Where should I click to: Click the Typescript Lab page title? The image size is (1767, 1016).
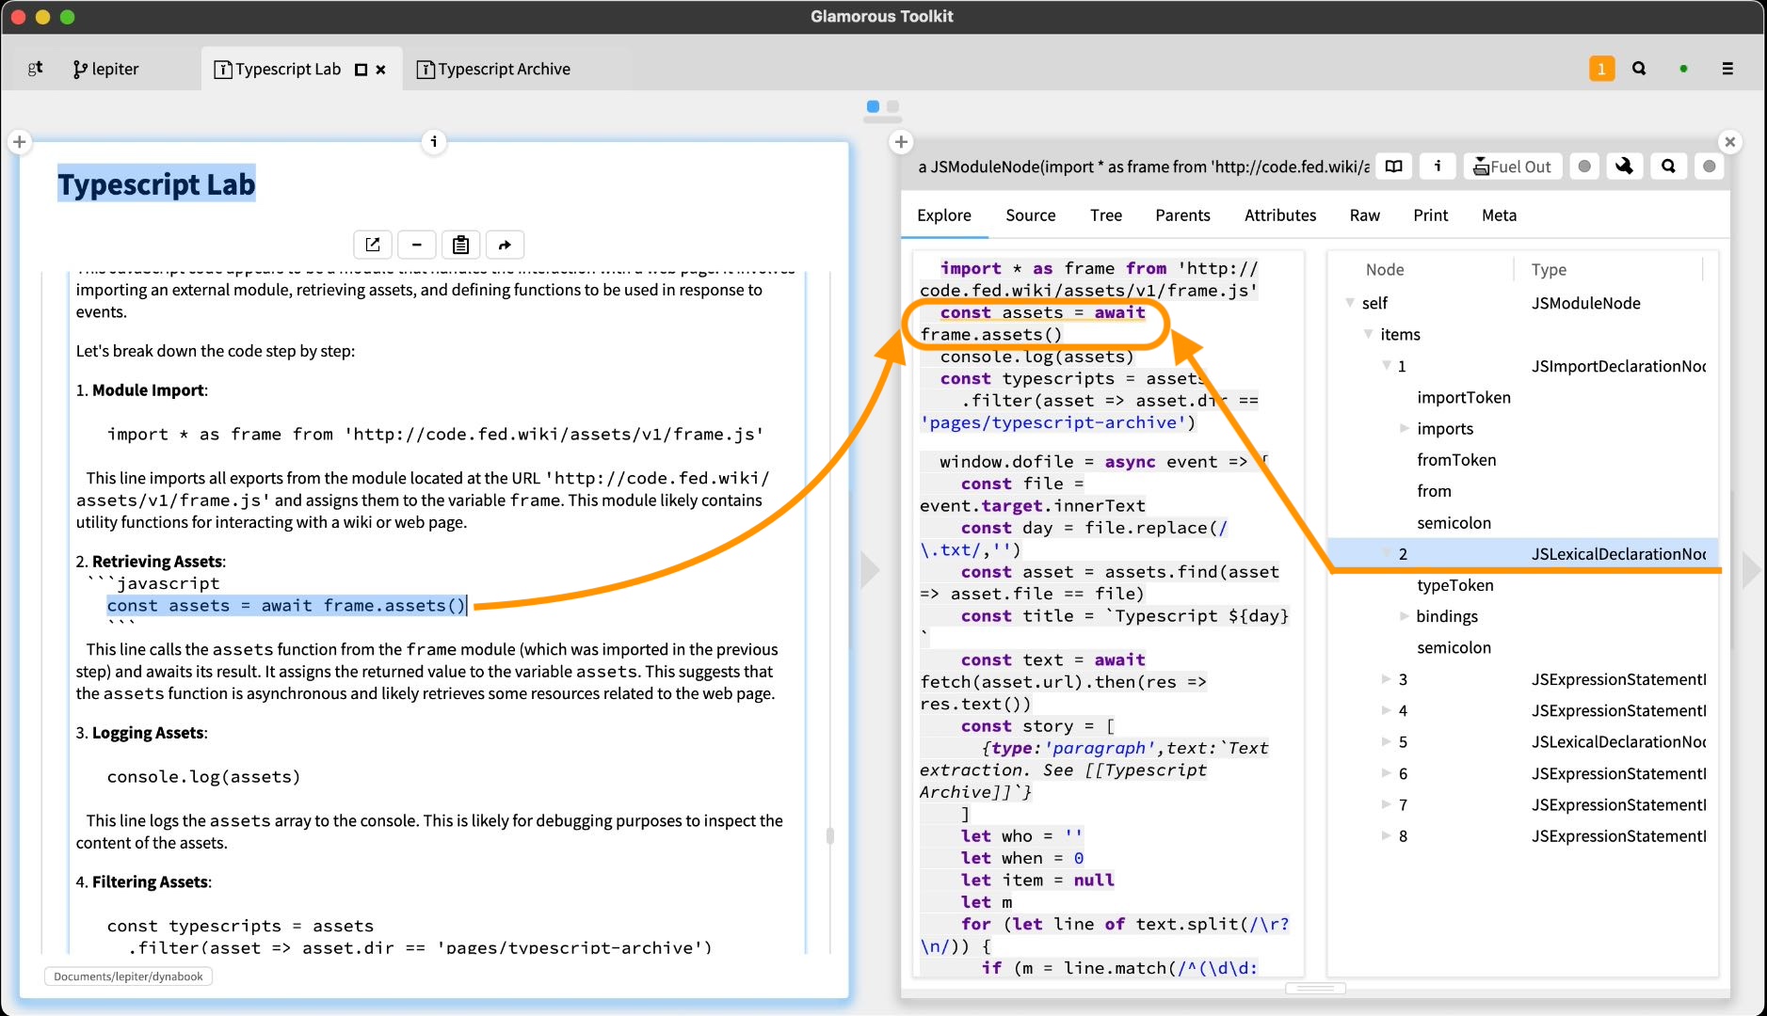pos(156,184)
